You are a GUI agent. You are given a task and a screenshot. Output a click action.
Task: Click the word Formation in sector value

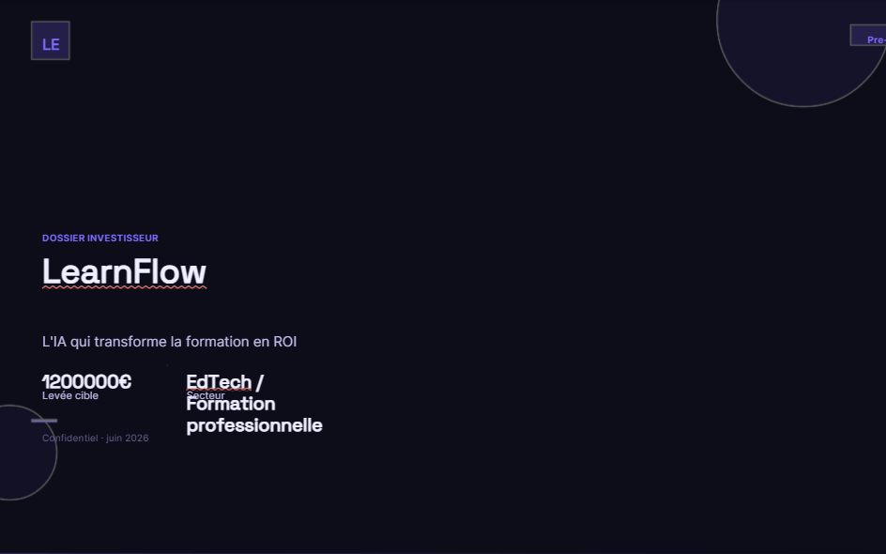point(231,404)
